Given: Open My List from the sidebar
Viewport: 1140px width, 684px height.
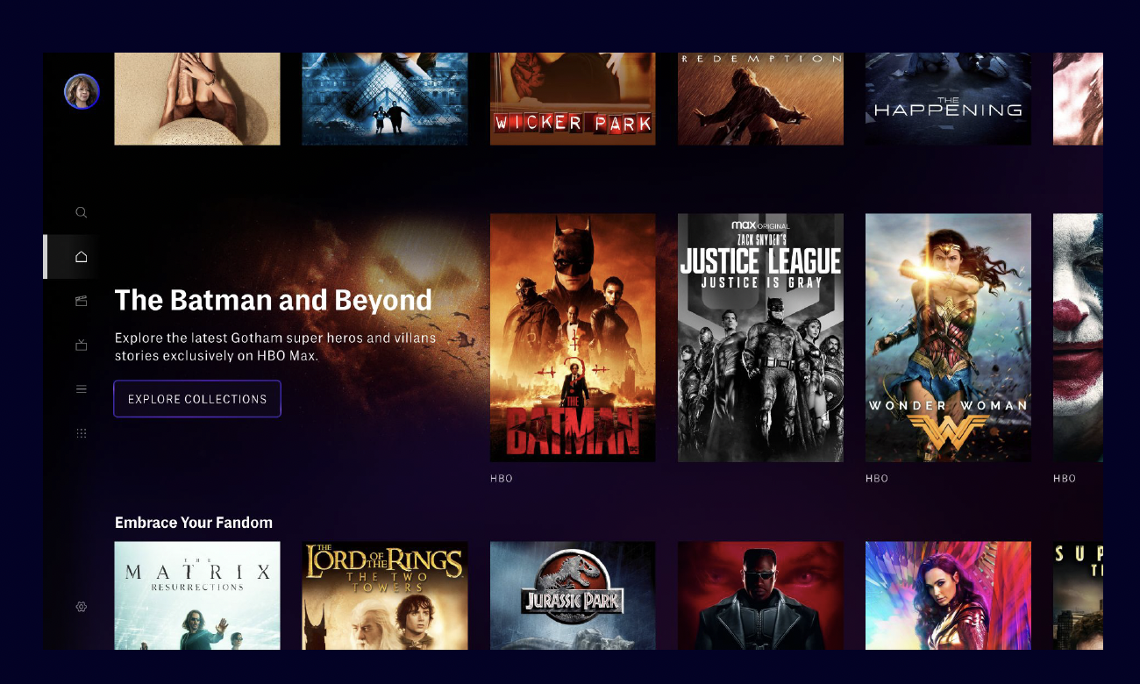Looking at the screenshot, I should [x=81, y=388].
